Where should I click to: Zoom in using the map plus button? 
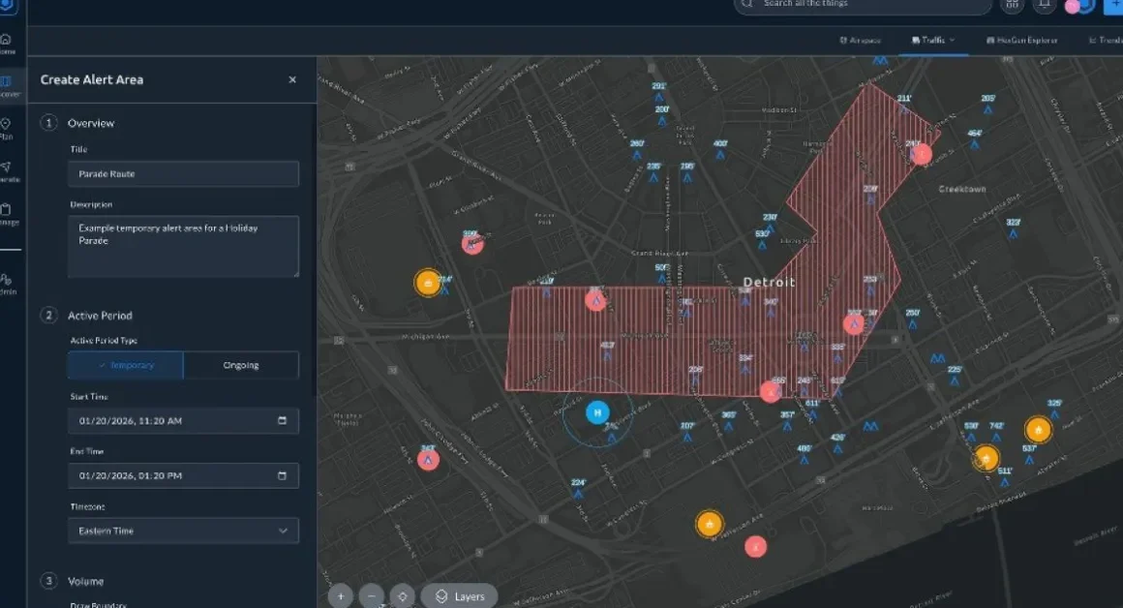click(340, 595)
